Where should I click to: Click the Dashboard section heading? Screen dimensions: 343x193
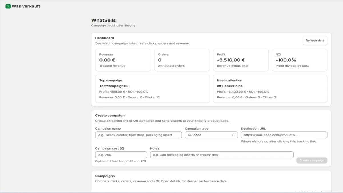click(x=105, y=38)
